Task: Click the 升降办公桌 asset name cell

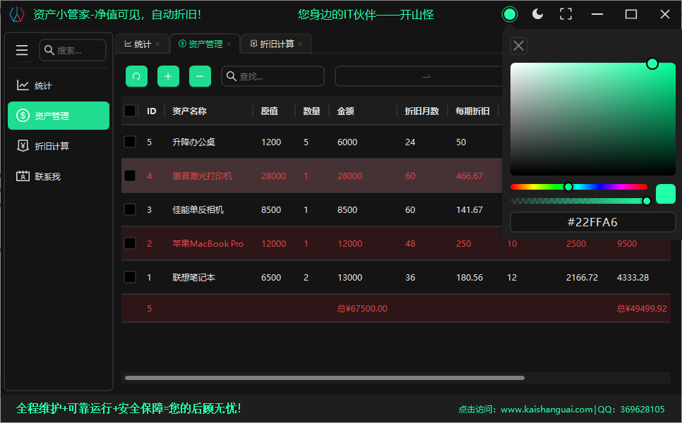Action: [x=193, y=142]
